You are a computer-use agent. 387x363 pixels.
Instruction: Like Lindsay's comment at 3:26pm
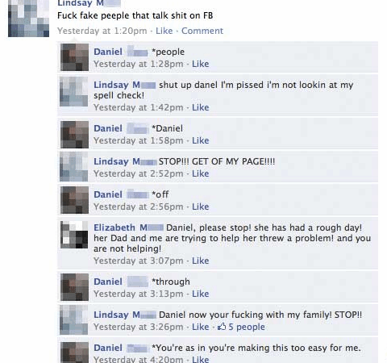tap(201, 327)
